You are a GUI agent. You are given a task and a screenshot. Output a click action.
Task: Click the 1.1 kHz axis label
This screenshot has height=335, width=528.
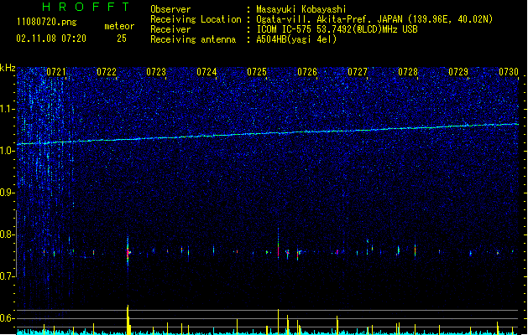coord(8,109)
